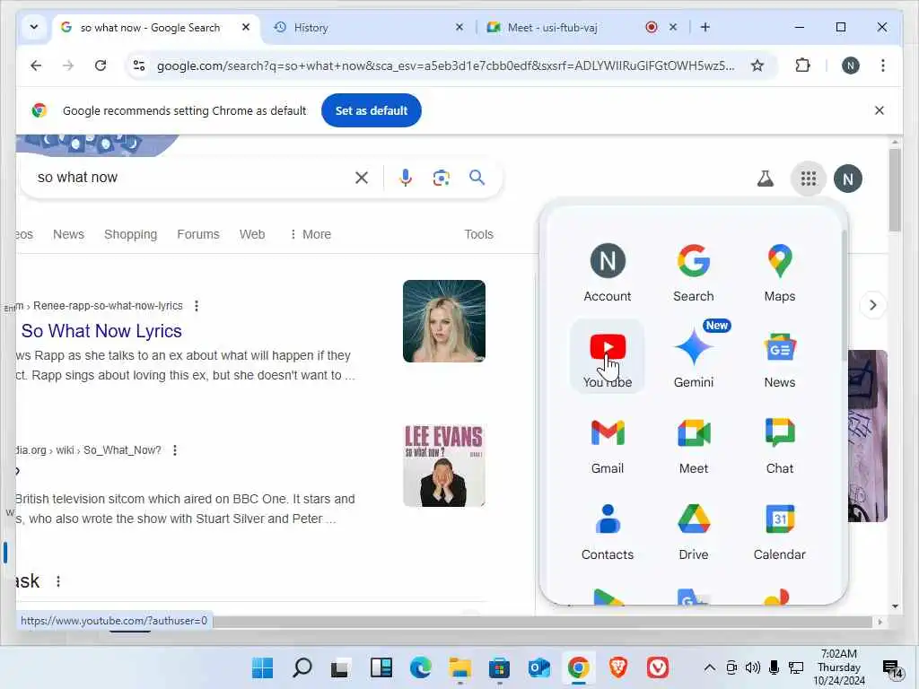This screenshot has width=919, height=689.
Task: Open Search Labs flask icon
Action: (765, 179)
